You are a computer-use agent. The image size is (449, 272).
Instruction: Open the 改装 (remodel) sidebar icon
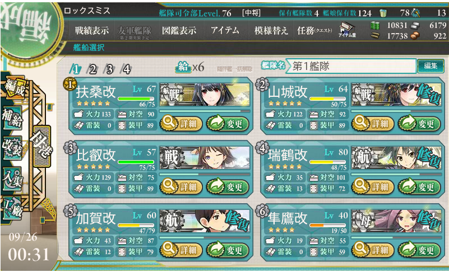(x=12, y=148)
